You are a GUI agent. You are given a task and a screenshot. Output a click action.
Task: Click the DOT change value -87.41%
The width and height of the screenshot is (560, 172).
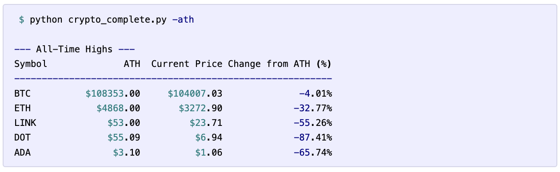313,138
